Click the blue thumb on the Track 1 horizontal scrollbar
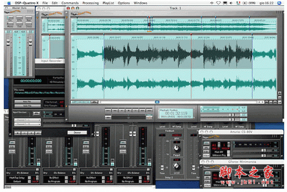Screen dimensions: 287x192 [x=157, y=102]
